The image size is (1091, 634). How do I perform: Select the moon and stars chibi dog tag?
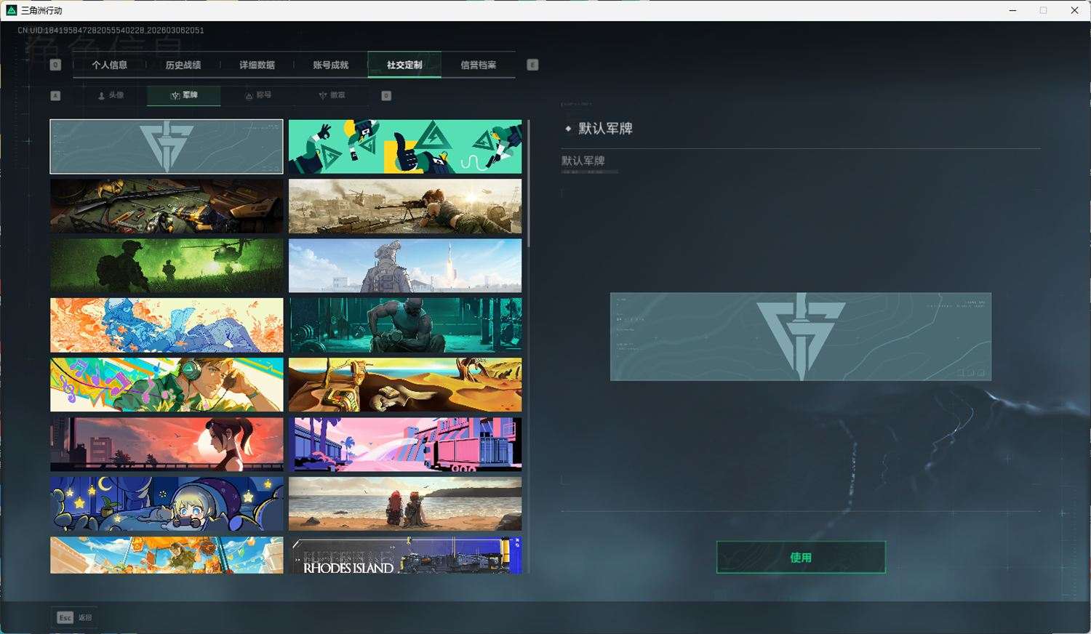167,504
